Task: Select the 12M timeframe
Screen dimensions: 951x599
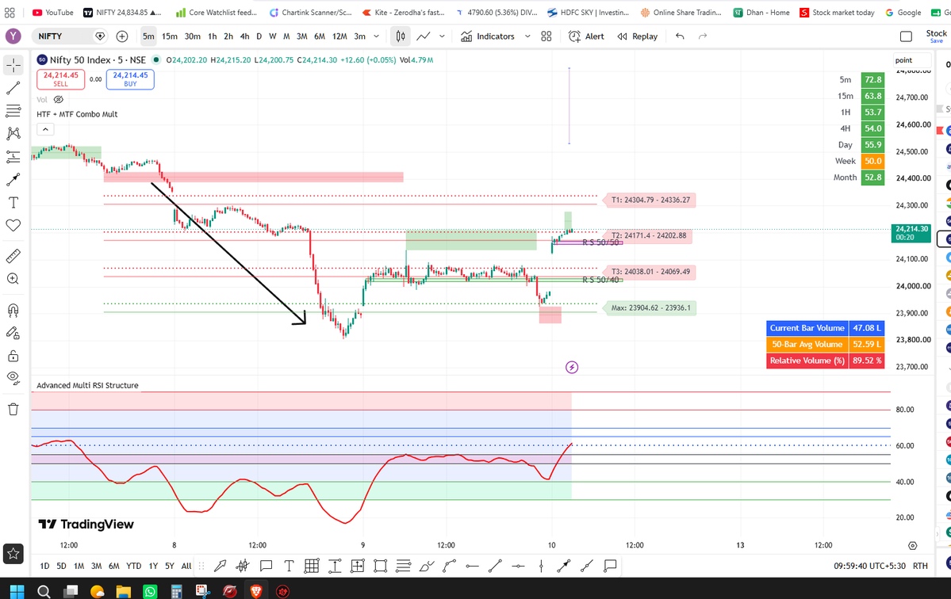Action: pyautogui.click(x=339, y=36)
